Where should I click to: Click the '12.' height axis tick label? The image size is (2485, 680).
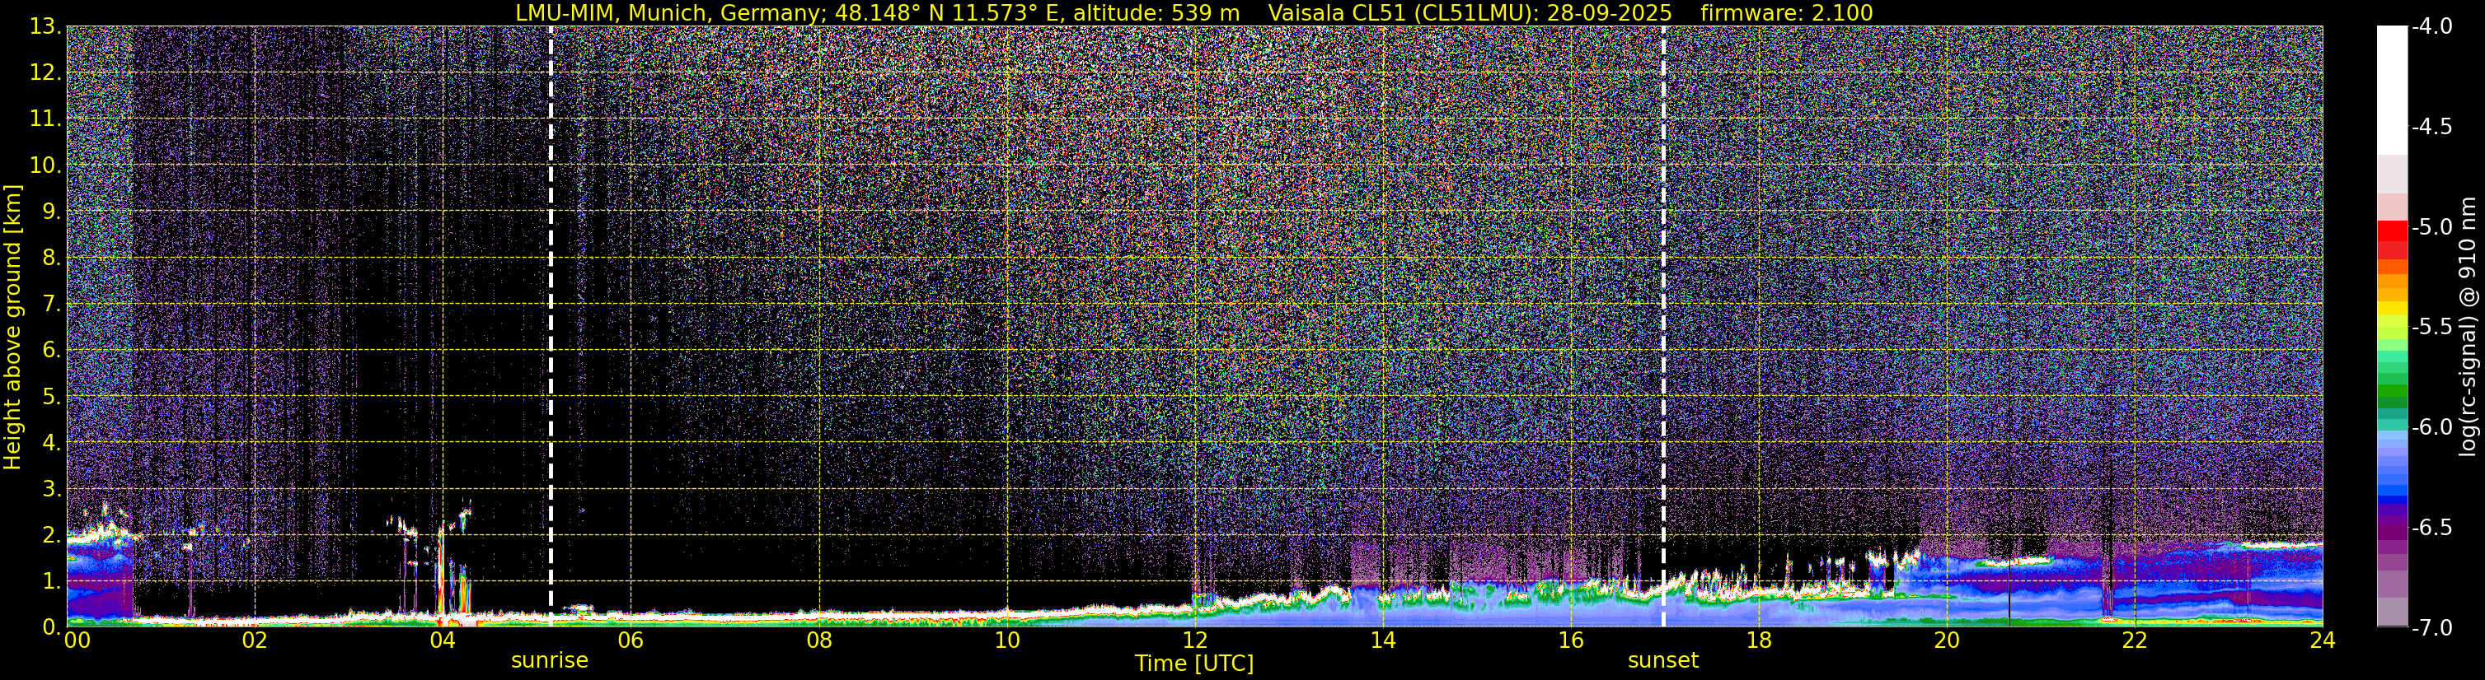45,72
